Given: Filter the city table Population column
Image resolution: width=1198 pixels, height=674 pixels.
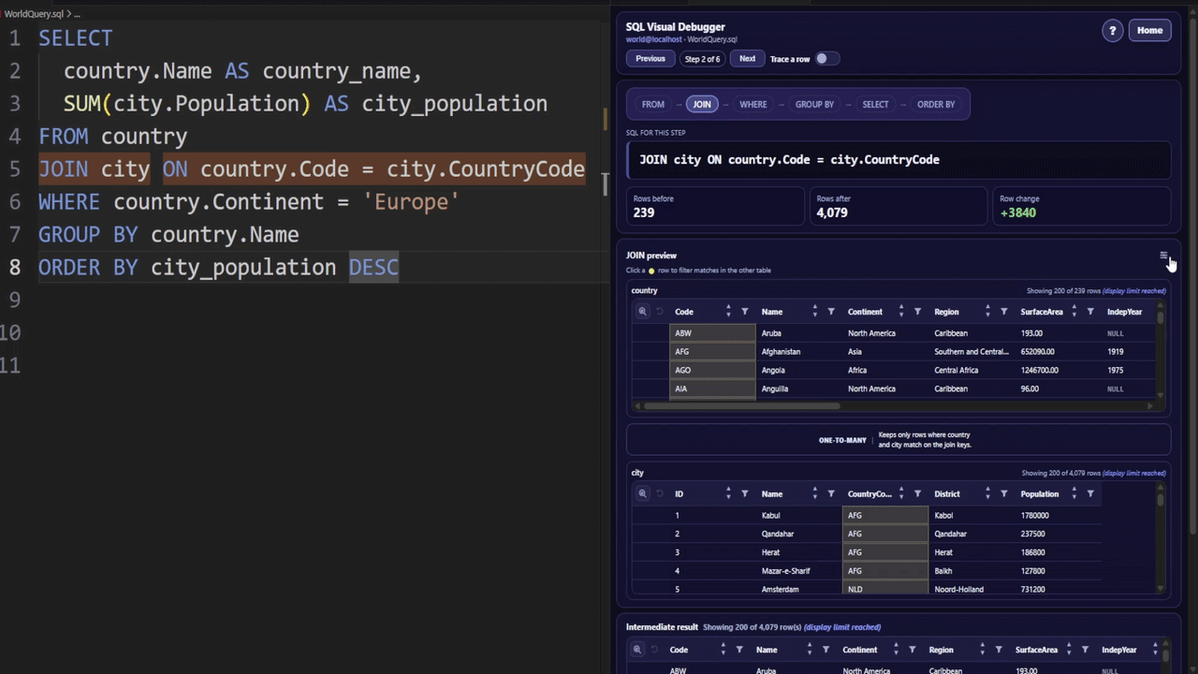Looking at the screenshot, I should point(1090,494).
